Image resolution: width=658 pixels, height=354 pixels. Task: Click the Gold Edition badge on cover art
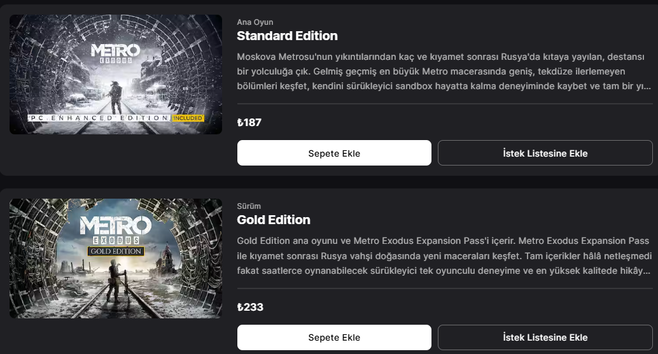tap(115, 251)
